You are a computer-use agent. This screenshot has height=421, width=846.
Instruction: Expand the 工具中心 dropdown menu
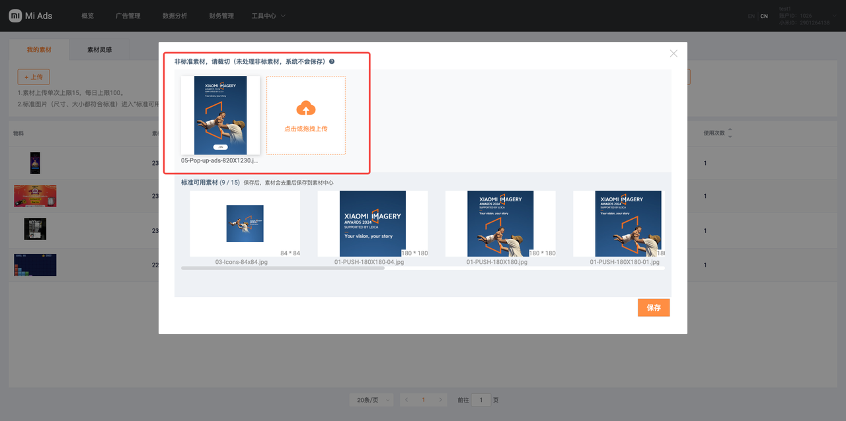click(268, 16)
